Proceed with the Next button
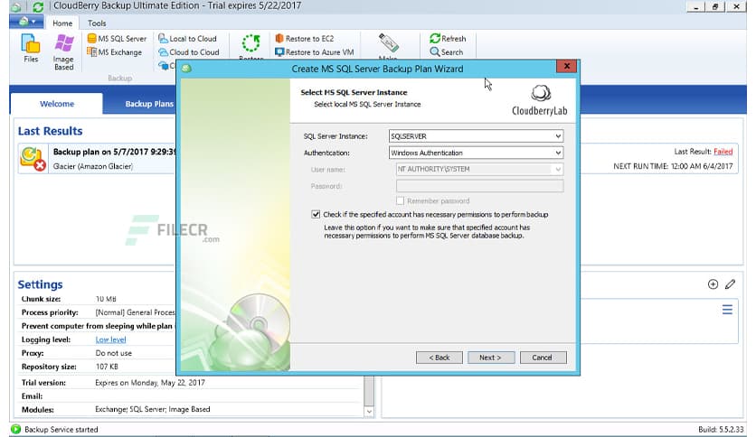The height and width of the screenshot is (437, 756). coord(490,358)
